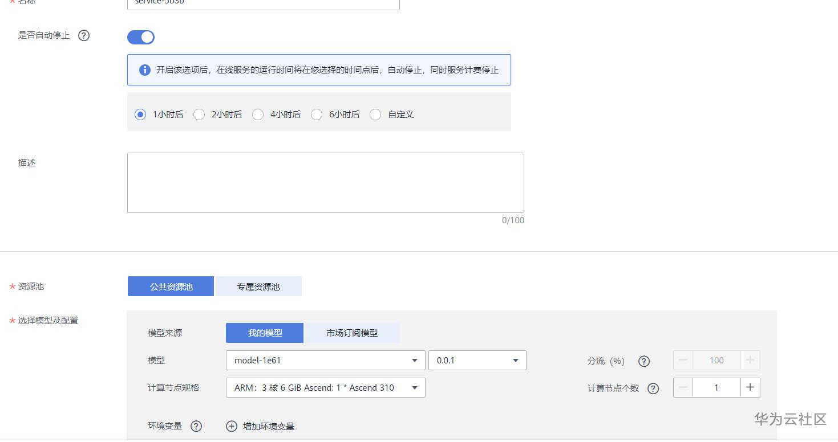Open help tooltip next to 环境变量

196,425
